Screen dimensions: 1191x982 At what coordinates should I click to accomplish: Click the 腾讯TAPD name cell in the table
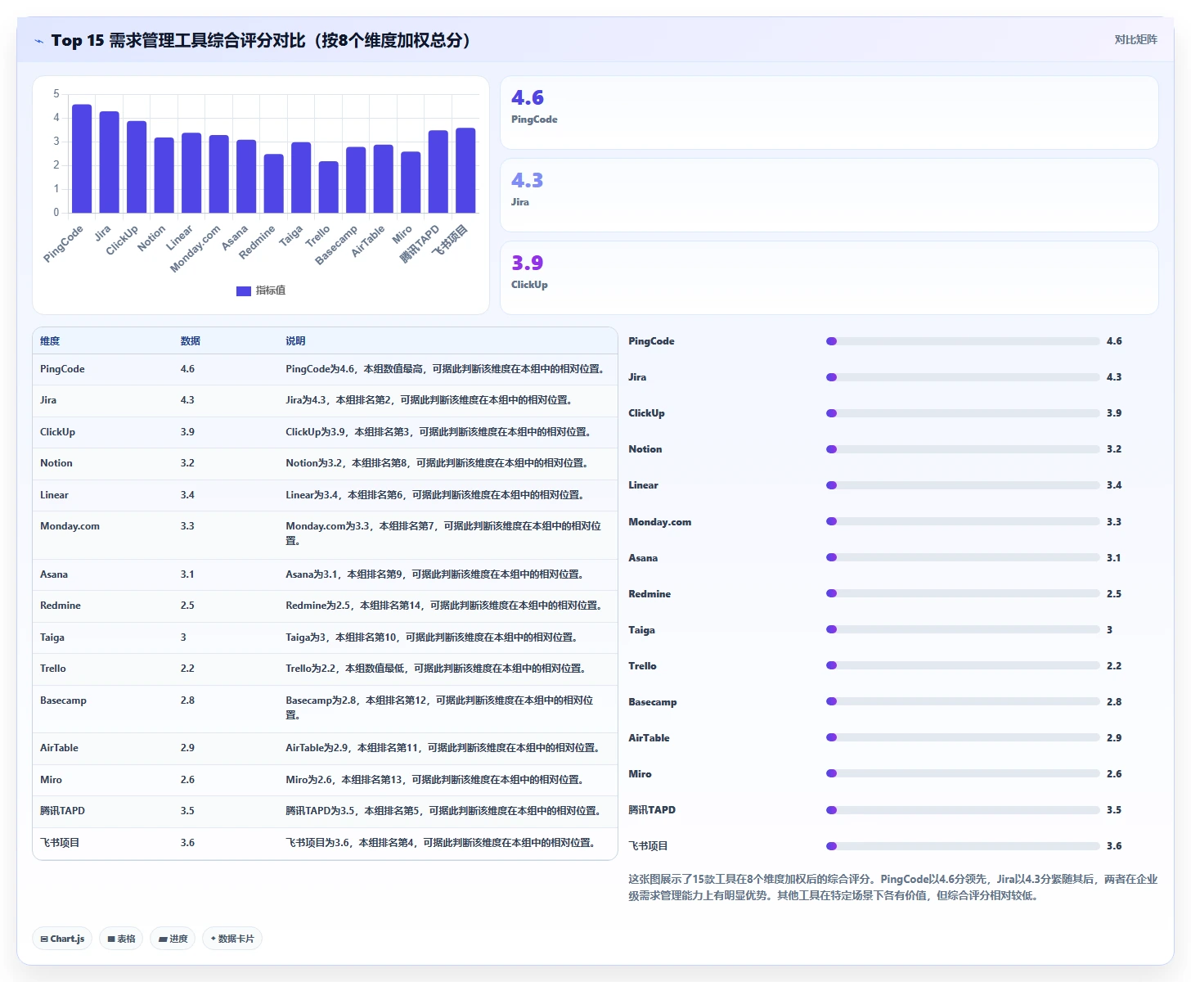62,811
